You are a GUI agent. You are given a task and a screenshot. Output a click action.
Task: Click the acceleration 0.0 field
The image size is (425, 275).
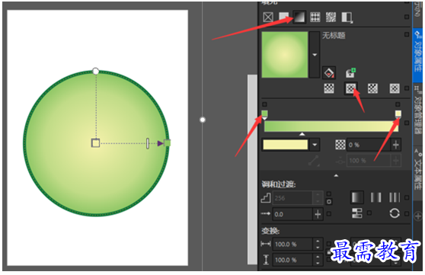[x=292, y=214]
